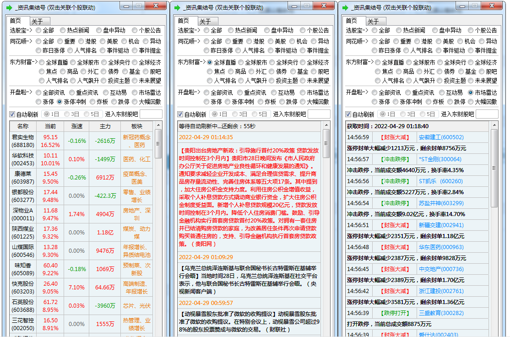Click the 进入东财股吧 input box in right window
Viewport: 510px width, 337px height.
click(487, 114)
